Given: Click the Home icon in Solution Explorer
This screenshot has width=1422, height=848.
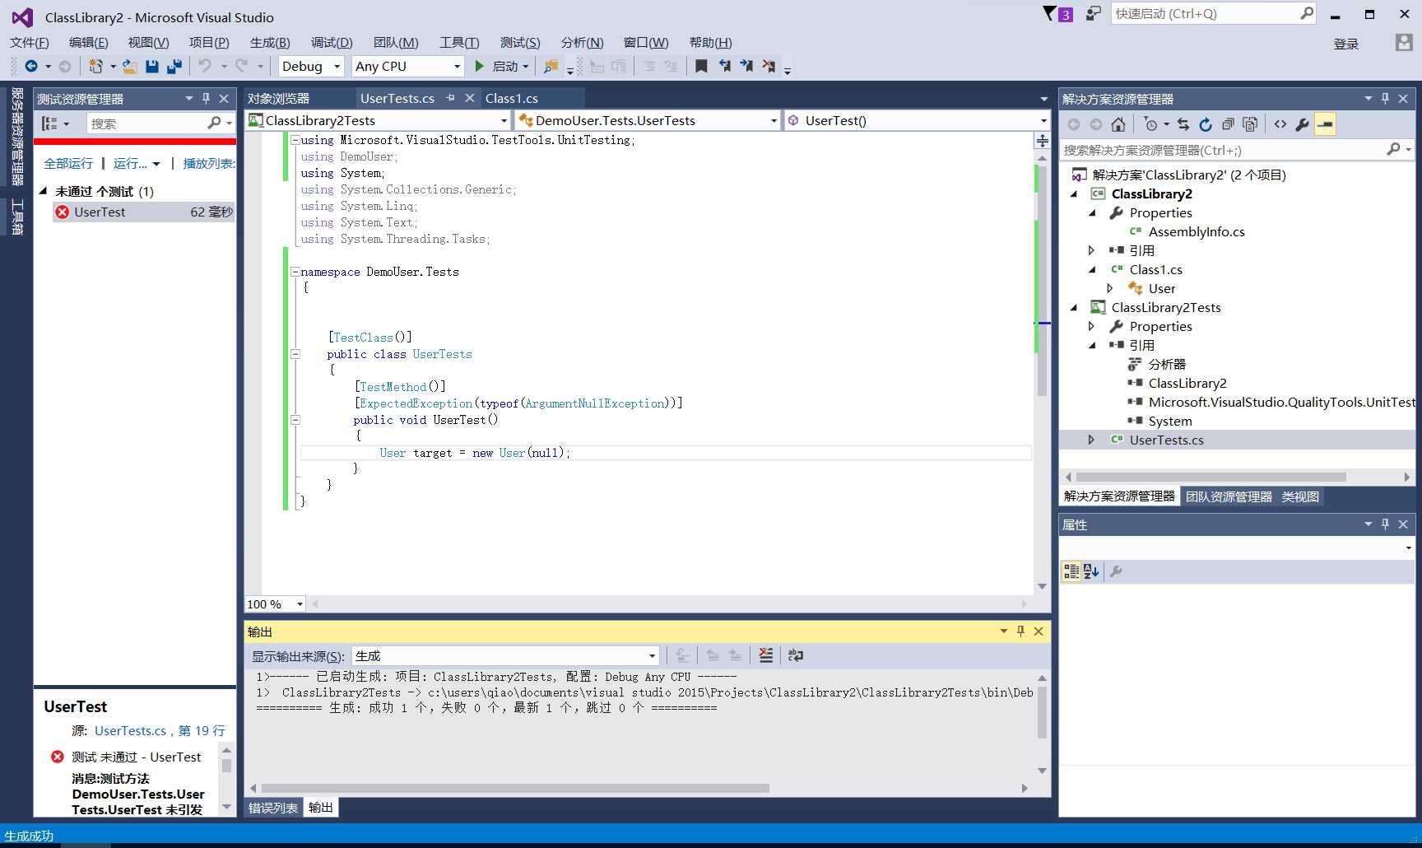Looking at the screenshot, I should coord(1118,124).
